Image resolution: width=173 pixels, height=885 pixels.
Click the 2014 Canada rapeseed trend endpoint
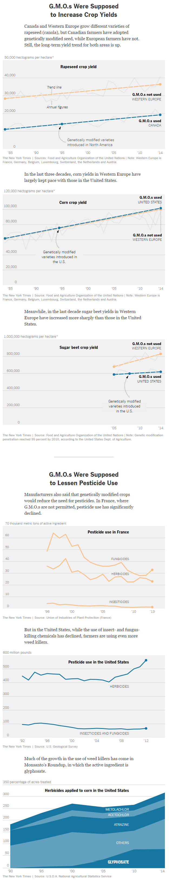[x=160, y=115]
